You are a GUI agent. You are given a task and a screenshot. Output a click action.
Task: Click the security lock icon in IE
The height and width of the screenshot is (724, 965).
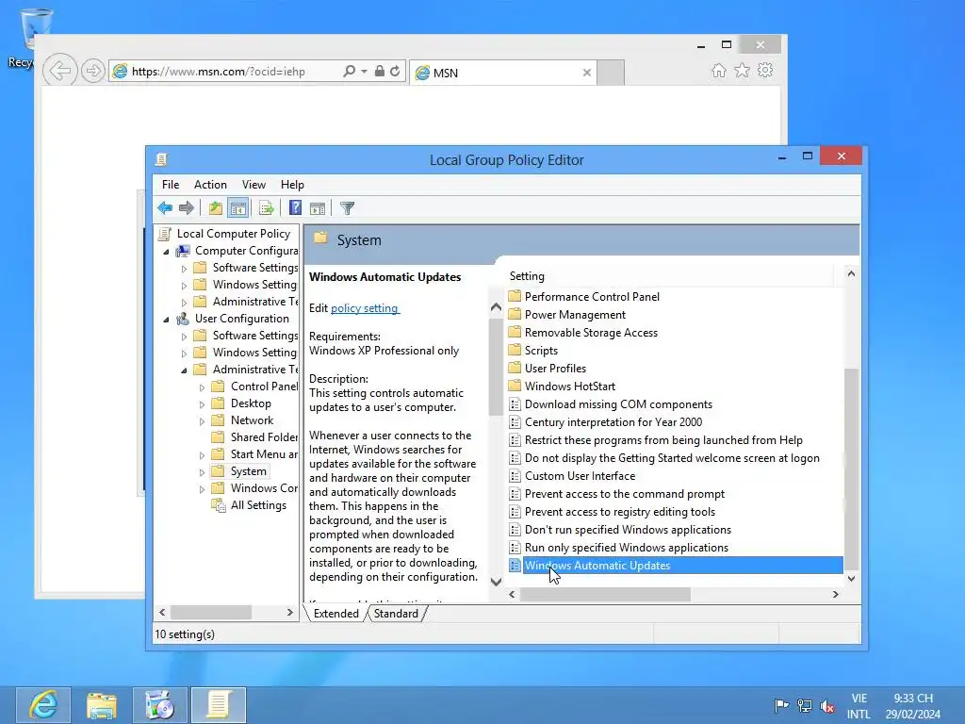click(x=380, y=71)
